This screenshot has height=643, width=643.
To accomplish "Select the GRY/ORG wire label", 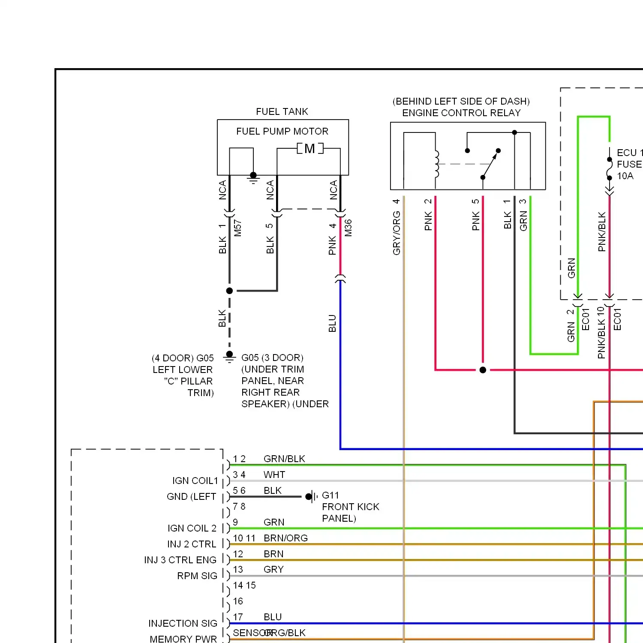I will coord(397,233).
